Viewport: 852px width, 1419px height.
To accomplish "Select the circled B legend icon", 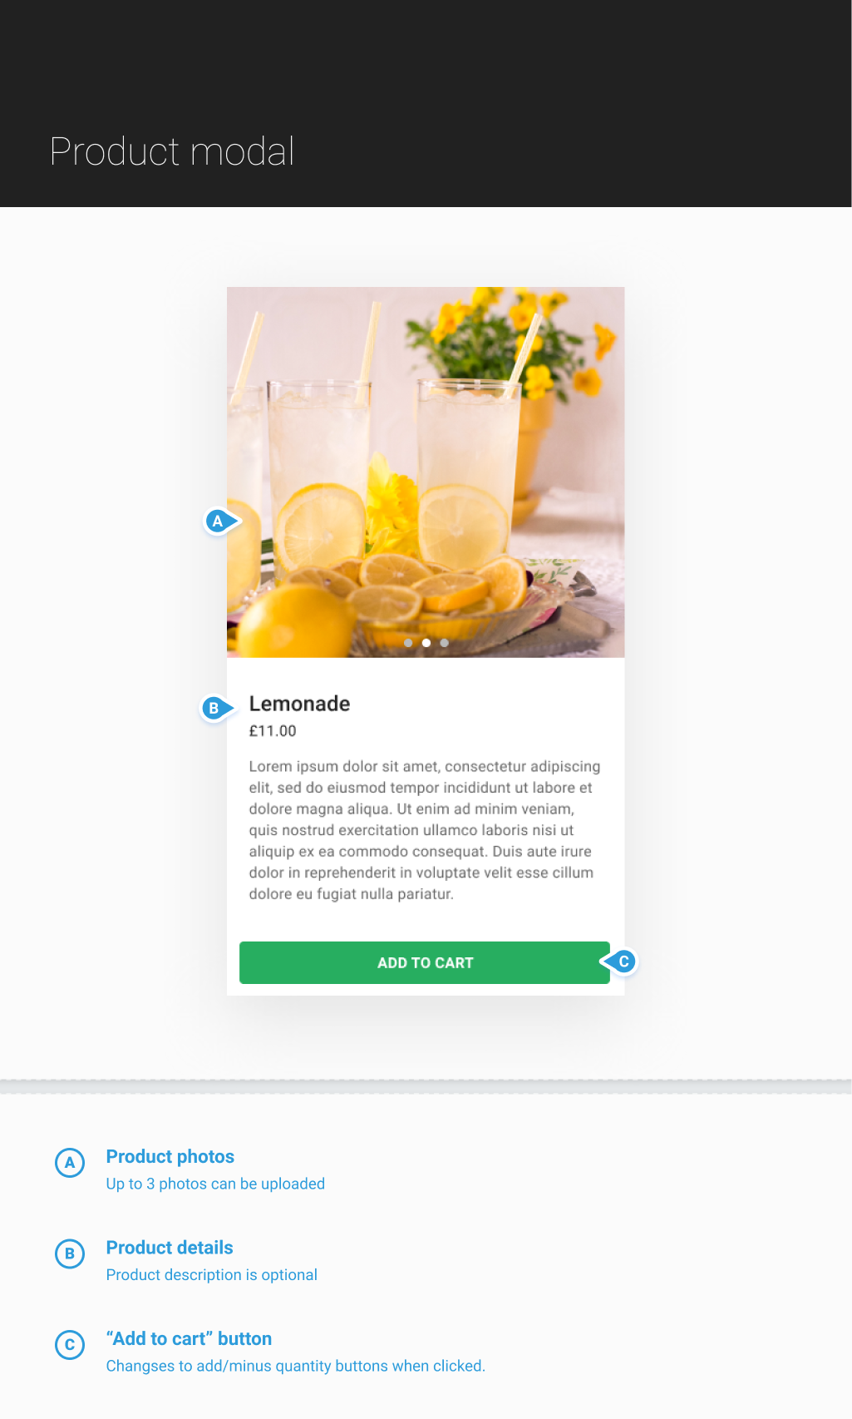I will click(x=70, y=1253).
